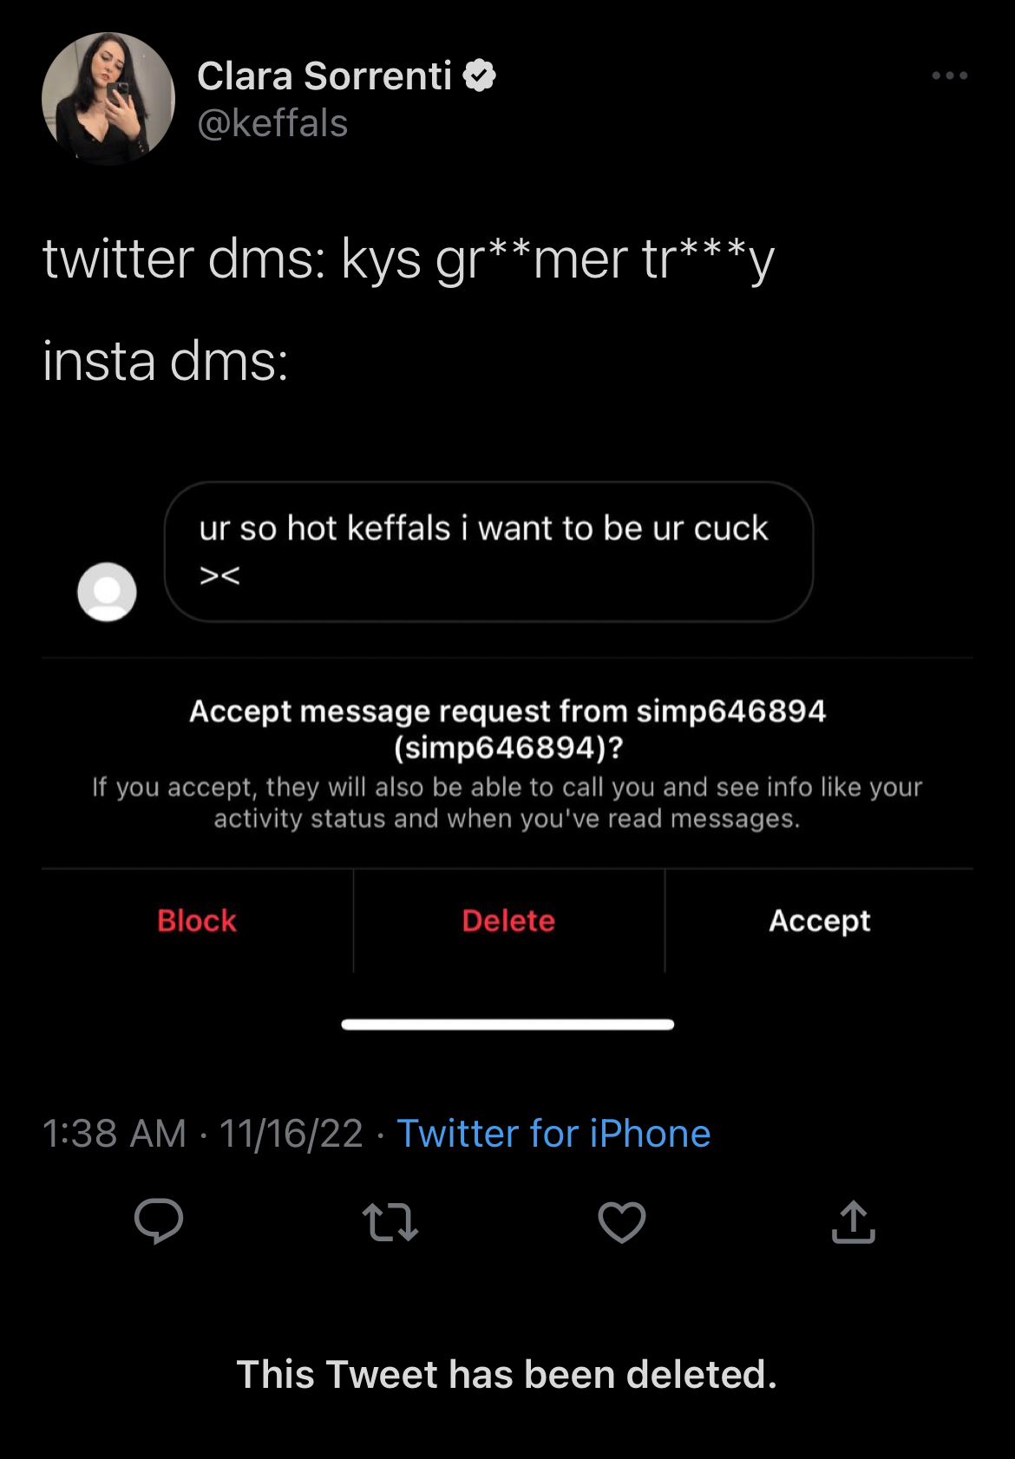Tap the share upload icon
Screen dimensions: 1015x1459
click(854, 1222)
